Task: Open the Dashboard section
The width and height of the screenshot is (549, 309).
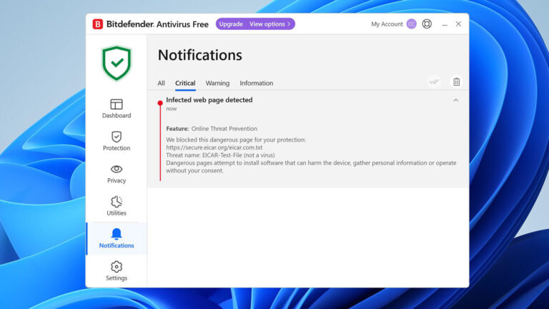Action: 117,109
